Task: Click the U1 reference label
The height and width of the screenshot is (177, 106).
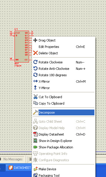Action: click(x=16, y=29)
